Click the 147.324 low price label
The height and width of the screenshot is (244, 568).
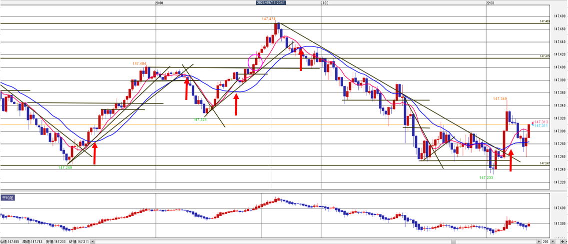click(200, 120)
